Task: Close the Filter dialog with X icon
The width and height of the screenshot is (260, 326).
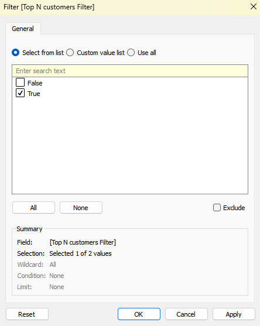Action: (254, 6)
